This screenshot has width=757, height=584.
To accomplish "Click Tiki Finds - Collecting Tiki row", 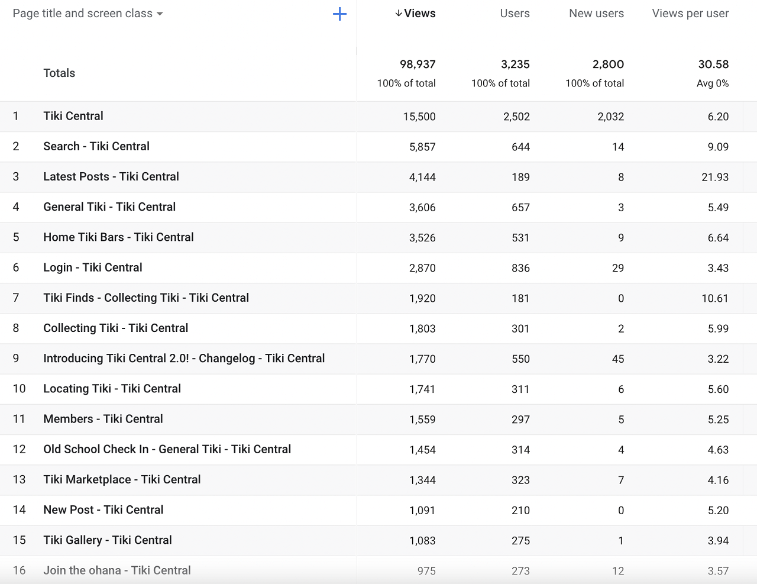I will 146,298.
